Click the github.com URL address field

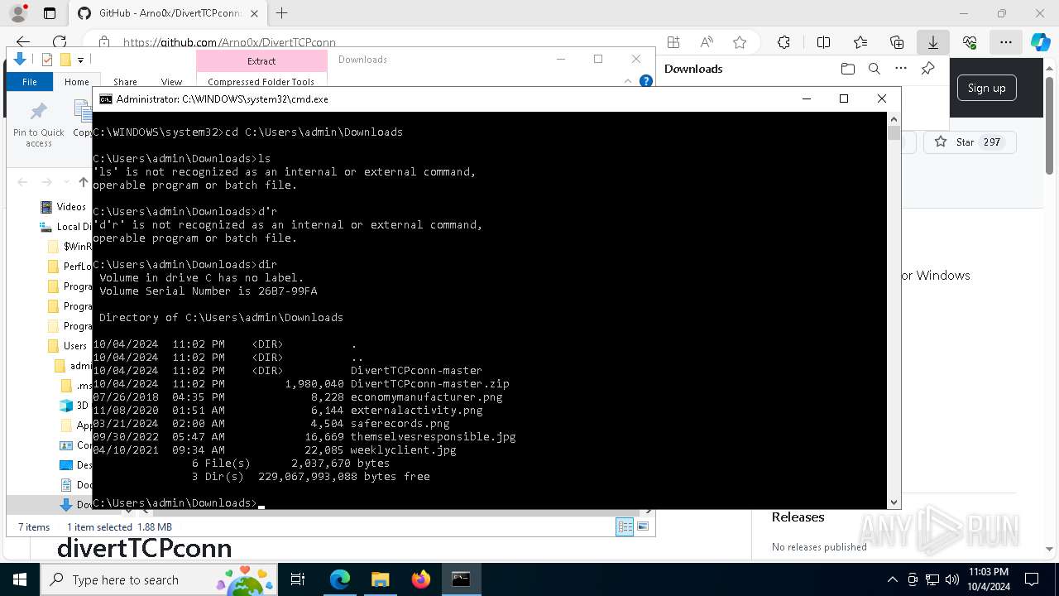pyautogui.click(x=229, y=42)
